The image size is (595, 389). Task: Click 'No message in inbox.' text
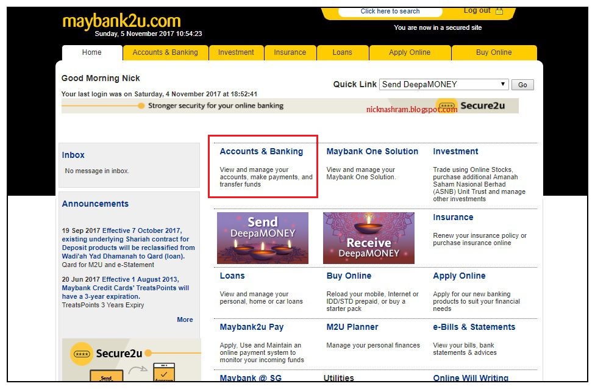(x=97, y=171)
